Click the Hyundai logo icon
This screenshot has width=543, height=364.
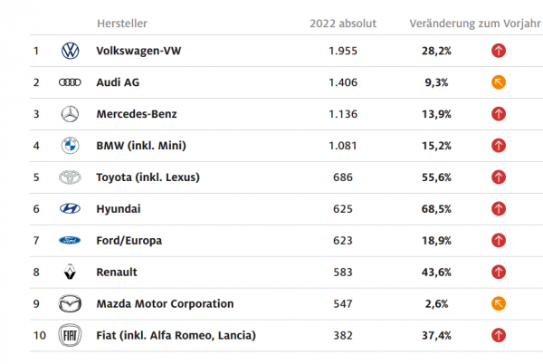70,209
